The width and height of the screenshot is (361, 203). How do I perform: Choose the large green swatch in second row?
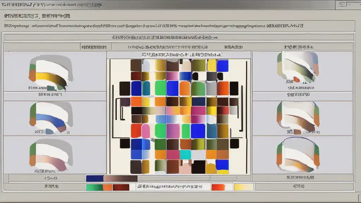[x=160, y=88]
